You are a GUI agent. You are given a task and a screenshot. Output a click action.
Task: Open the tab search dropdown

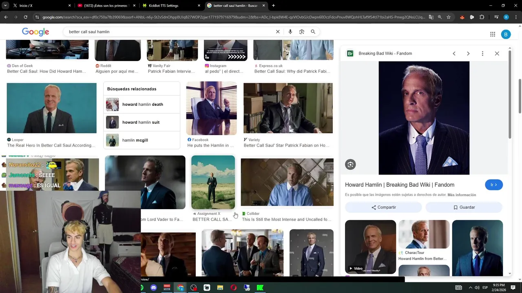pyautogui.click(x=5, y=6)
